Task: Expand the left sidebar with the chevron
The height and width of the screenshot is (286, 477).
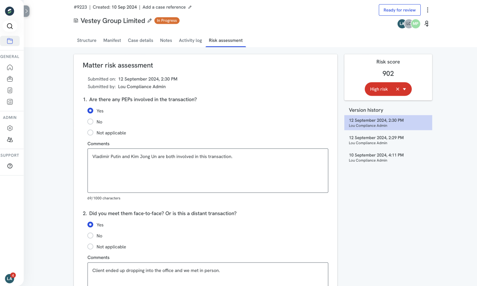Action: click(x=26, y=11)
